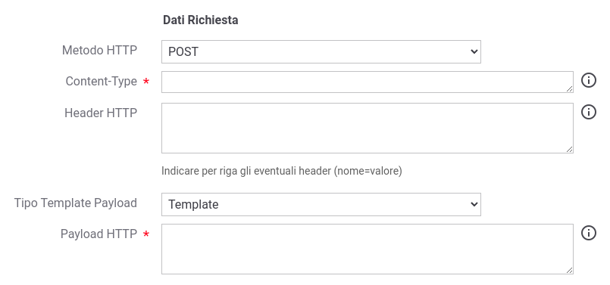Click the arrow of the POST select box

point(474,51)
